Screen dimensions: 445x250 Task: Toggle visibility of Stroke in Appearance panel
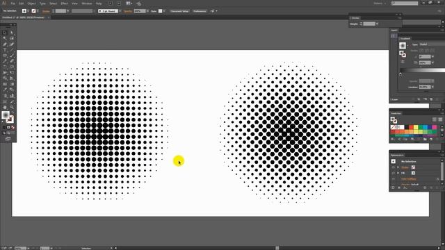point(394,167)
